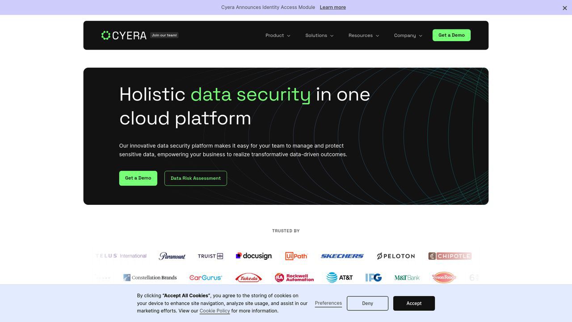572x322 pixels.
Task: Open cookie Preferences
Action: (328, 303)
